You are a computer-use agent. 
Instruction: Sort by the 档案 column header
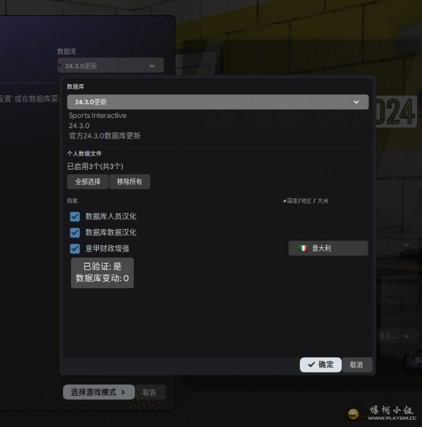point(72,201)
